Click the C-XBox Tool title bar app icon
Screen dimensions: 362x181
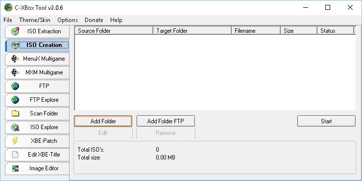[8, 7]
